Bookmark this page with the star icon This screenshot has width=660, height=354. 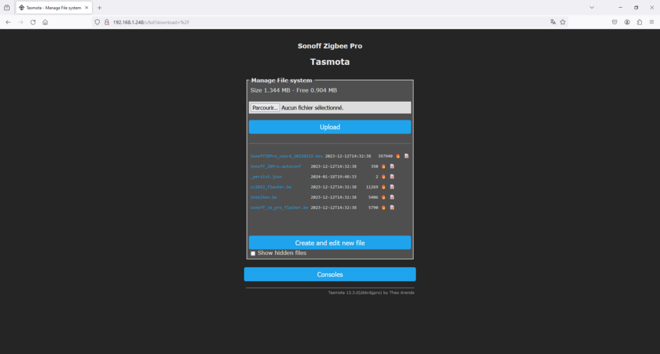563,22
